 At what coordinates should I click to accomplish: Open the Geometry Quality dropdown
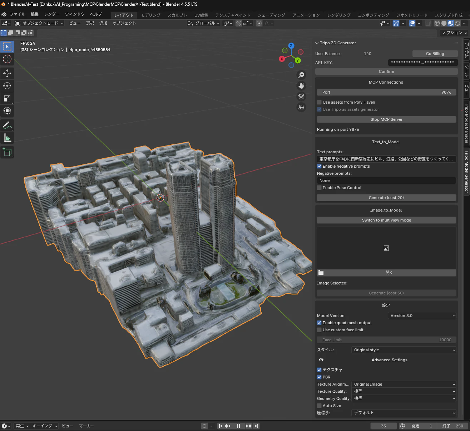(404, 398)
